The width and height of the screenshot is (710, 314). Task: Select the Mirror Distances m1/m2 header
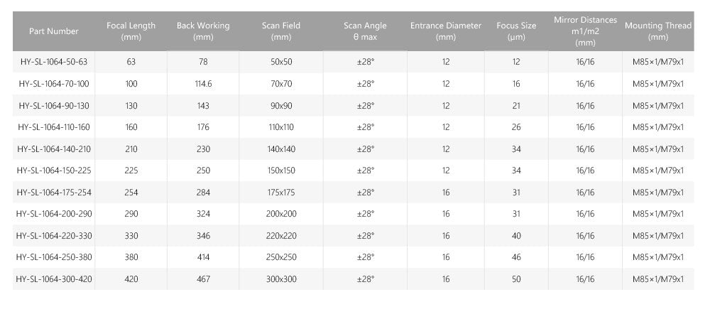[585, 31]
